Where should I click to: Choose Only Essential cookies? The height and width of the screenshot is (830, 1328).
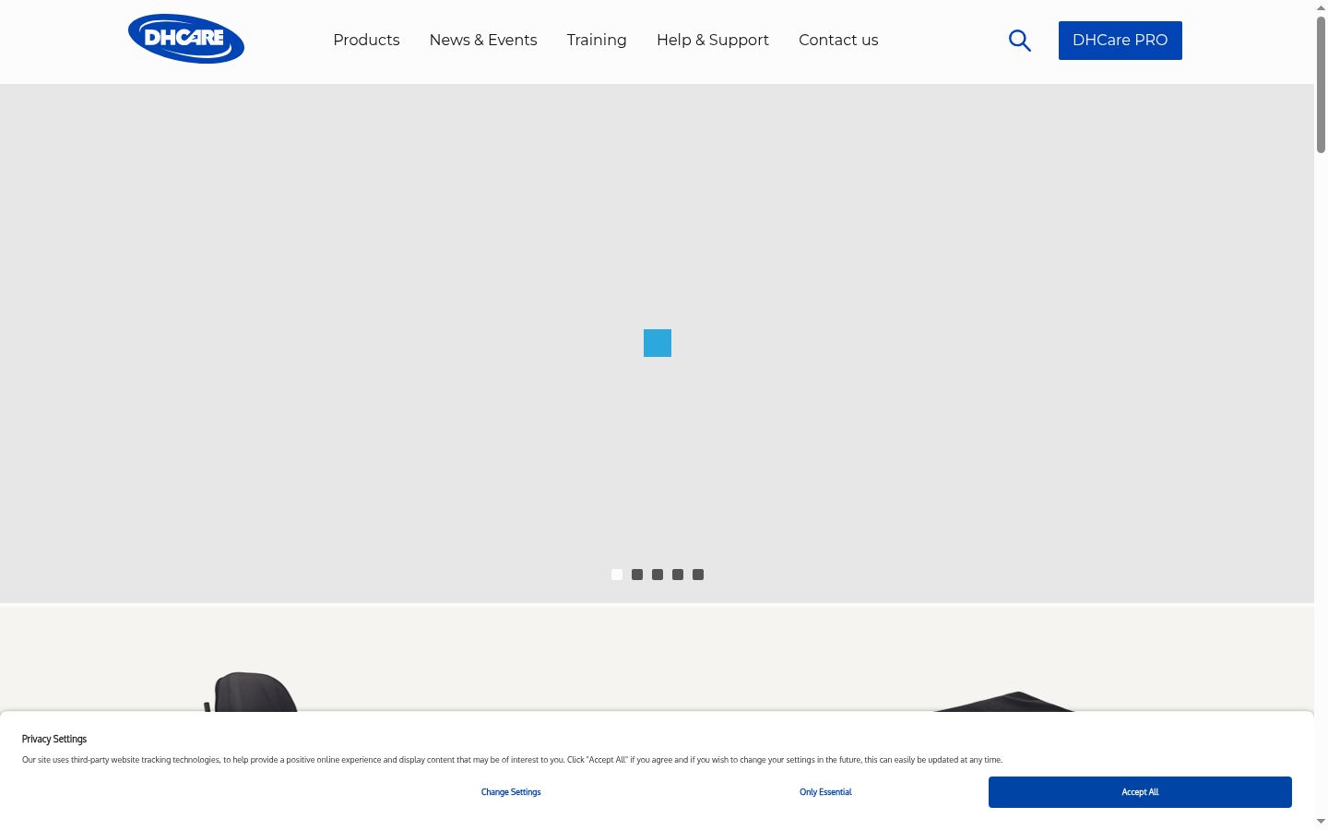tap(825, 792)
